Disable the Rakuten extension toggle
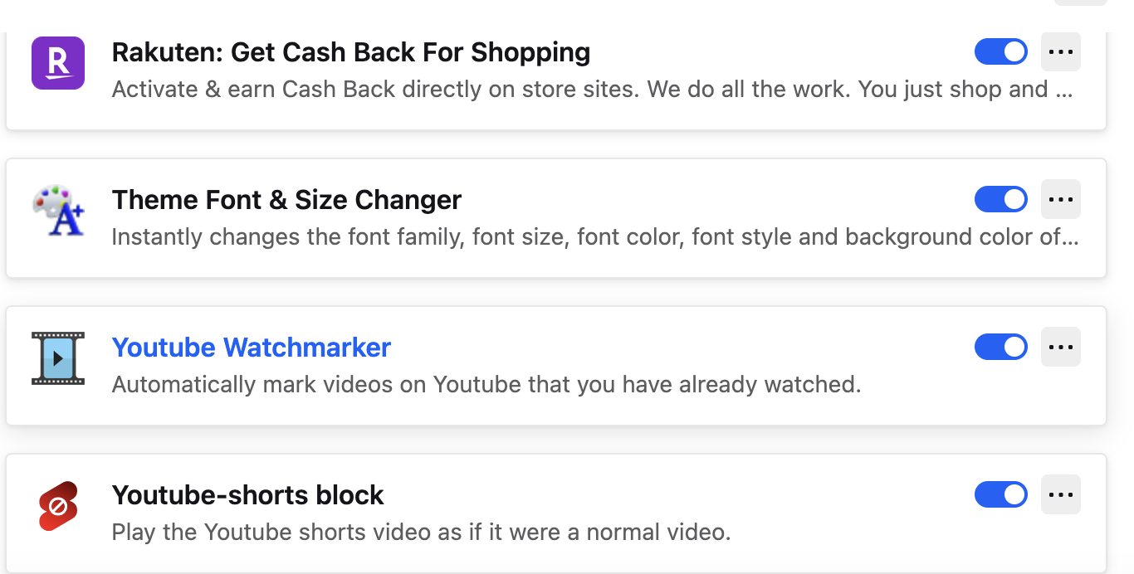This screenshot has height=574, width=1134. 1000,52
